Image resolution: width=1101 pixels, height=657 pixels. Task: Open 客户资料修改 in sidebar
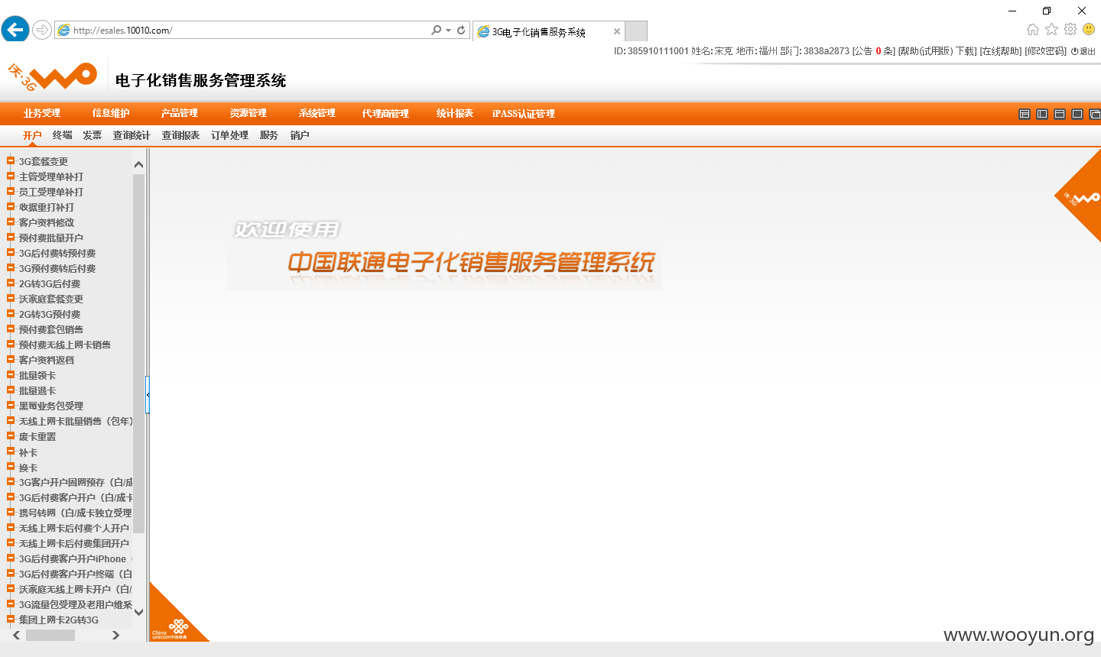coord(47,222)
